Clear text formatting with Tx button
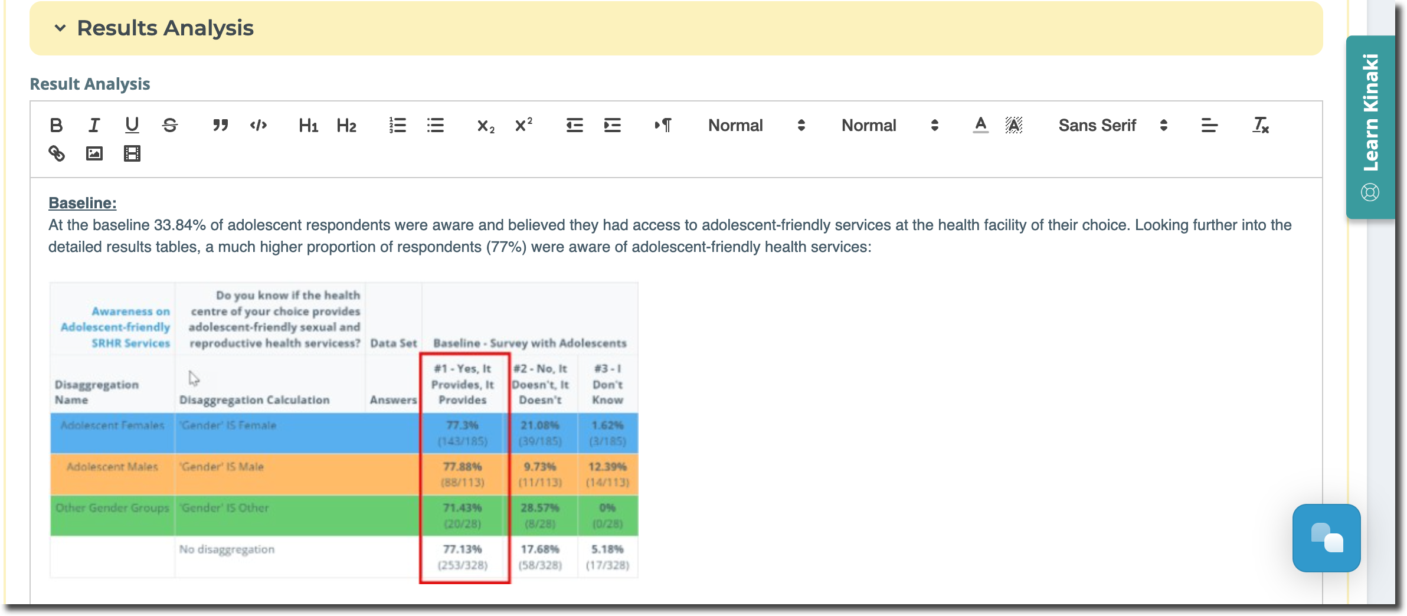The width and height of the screenshot is (1407, 616). [x=1260, y=125]
